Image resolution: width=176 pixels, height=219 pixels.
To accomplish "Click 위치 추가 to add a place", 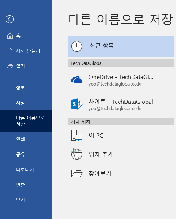I will coord(121,154).
